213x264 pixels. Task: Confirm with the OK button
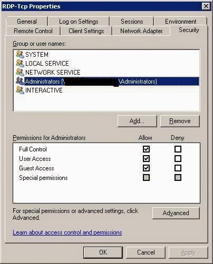pyautogui.click(x=103, y=252)
